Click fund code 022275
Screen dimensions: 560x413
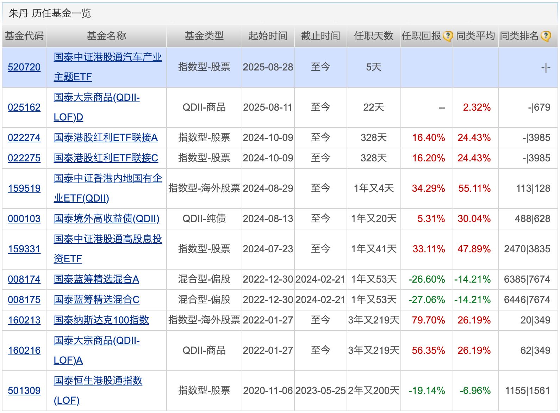click(24, 158)
